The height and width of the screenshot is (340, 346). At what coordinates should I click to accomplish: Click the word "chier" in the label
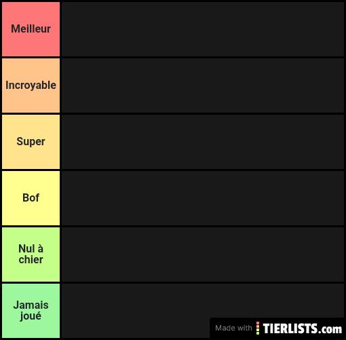[31, 260]
